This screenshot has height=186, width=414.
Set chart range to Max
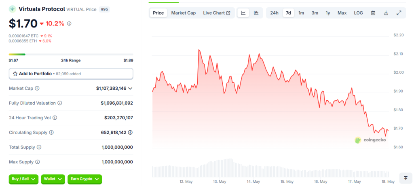(342, 13)
